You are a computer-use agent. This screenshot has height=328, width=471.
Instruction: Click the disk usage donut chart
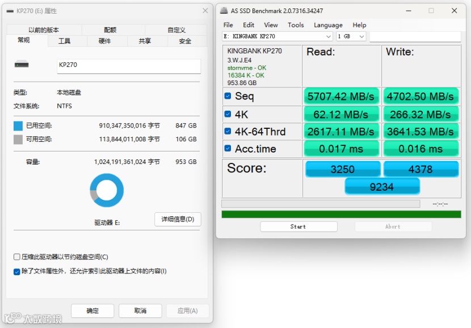107,190
